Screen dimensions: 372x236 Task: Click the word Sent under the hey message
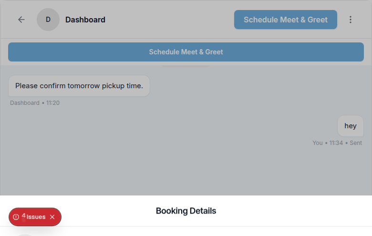356,143
